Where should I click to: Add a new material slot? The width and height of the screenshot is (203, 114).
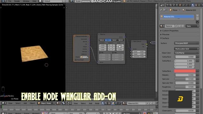point(197,16)
